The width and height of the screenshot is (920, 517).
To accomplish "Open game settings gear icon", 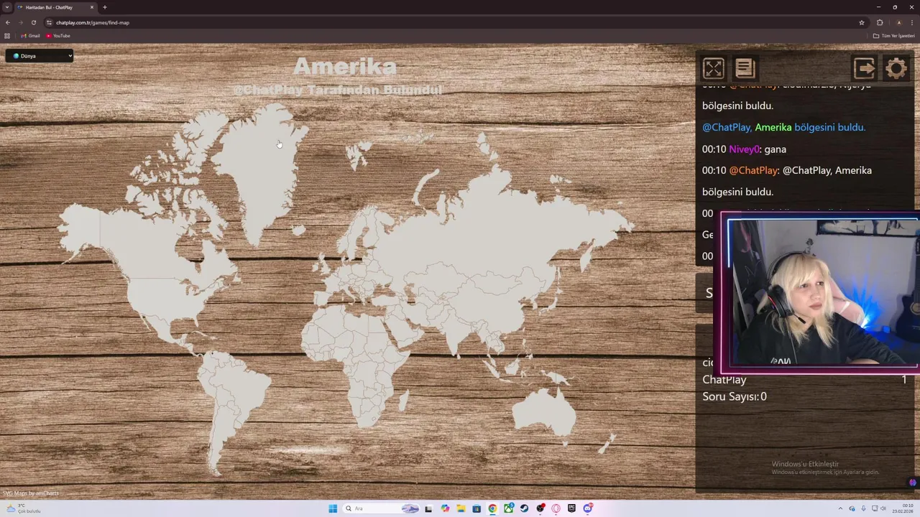I will coord(896,68).
